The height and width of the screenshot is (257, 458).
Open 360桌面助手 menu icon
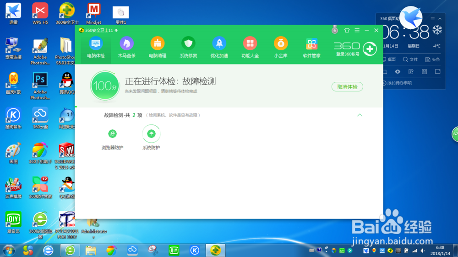tap(433, 19)
